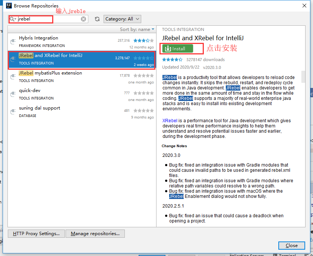Click the star rating beside 3278147 downloads

coord(172,60)
